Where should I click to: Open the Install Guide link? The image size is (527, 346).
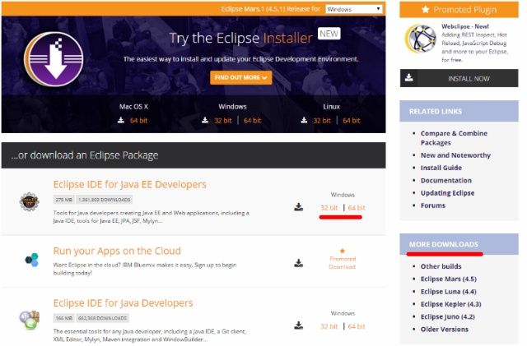(x=441, y=168)
